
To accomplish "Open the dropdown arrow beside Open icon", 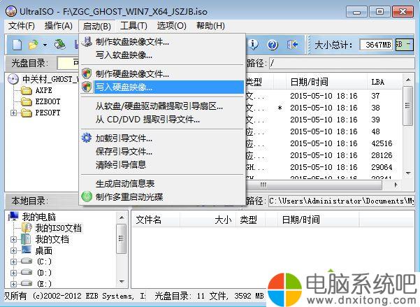I will point(45,45).
